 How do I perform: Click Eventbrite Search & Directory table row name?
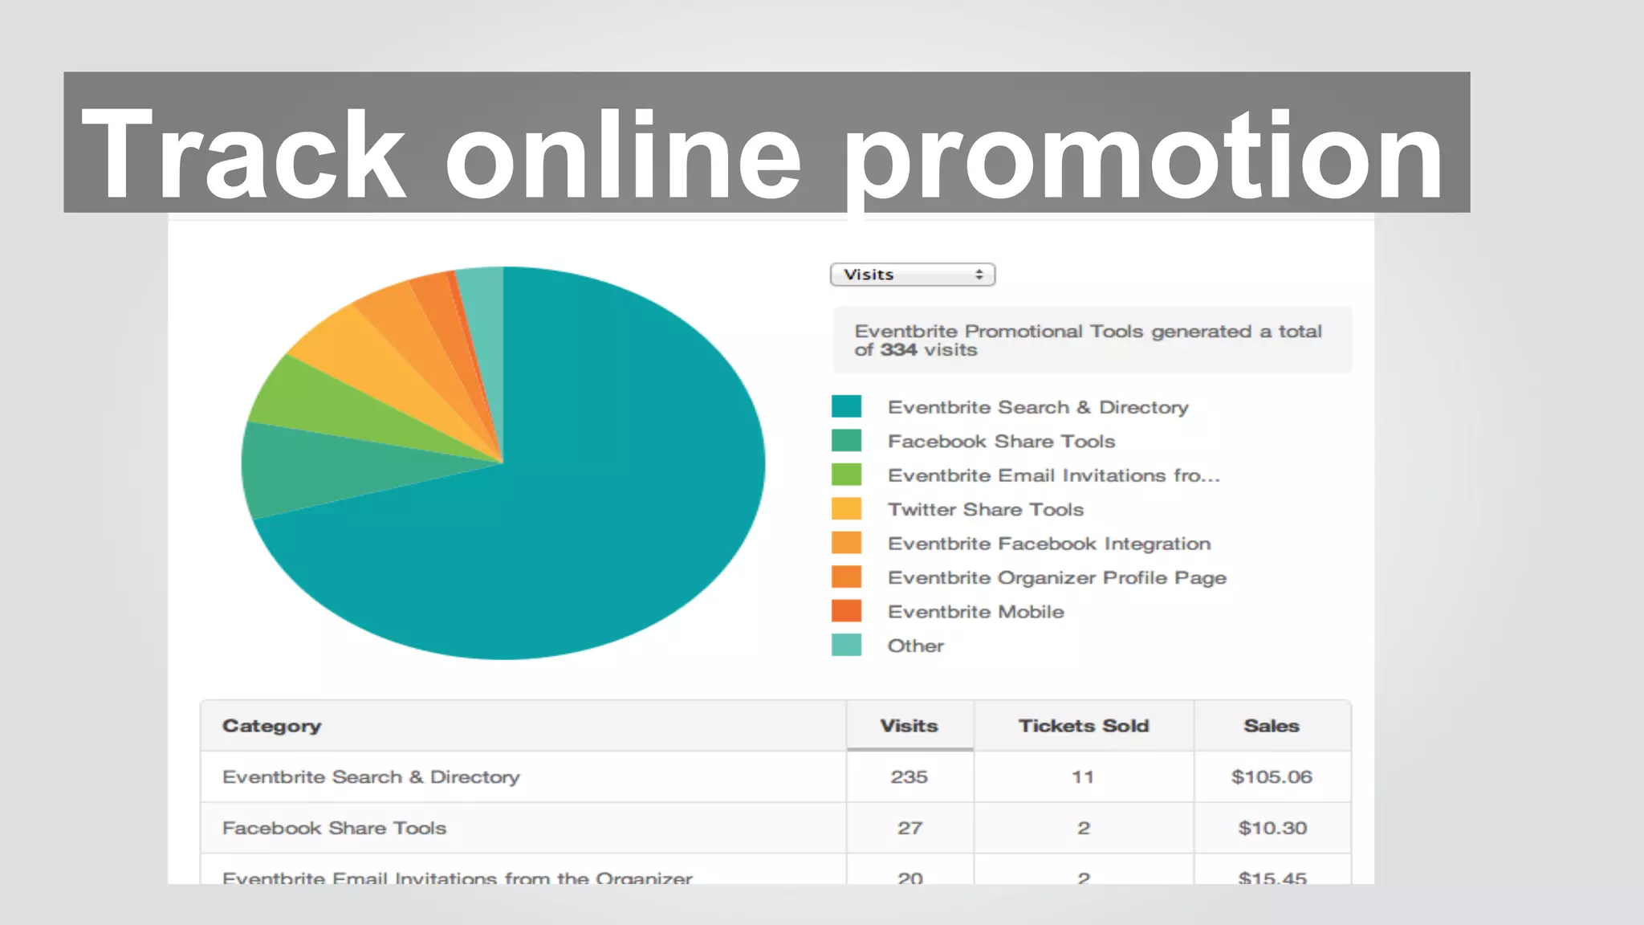371,777
